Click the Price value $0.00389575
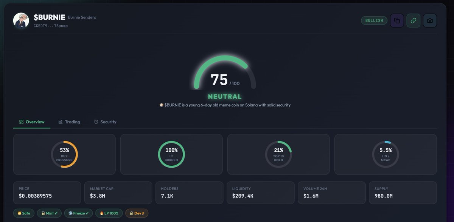This screenshot has height=222, width=454. [x=35, y=196]
